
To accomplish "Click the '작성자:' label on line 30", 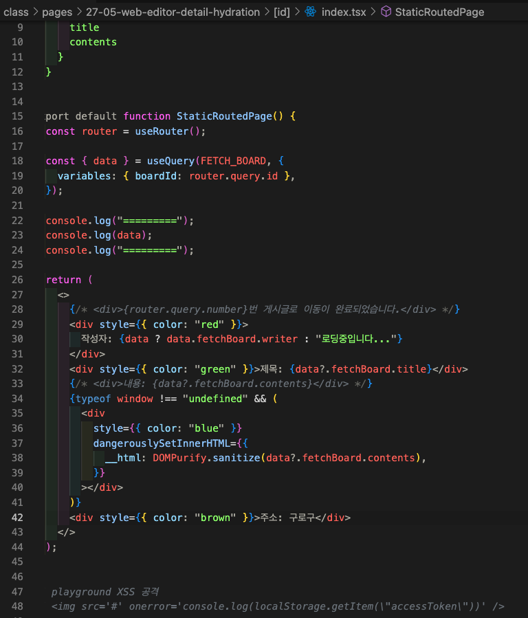I will point(96,339).
